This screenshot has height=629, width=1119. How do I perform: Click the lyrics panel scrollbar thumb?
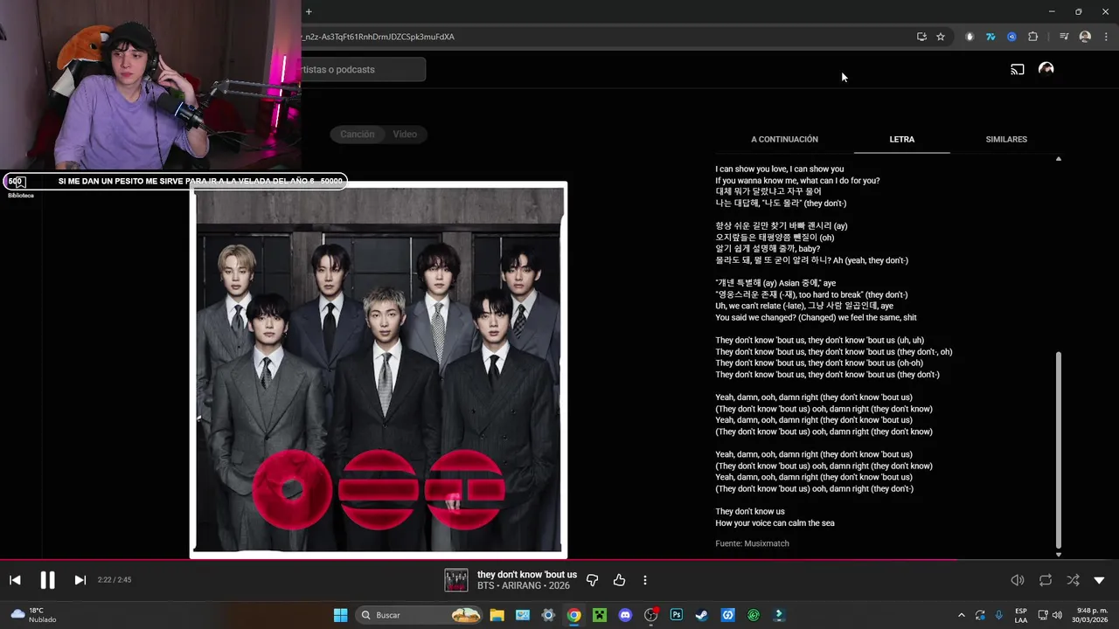point(1059,449)
